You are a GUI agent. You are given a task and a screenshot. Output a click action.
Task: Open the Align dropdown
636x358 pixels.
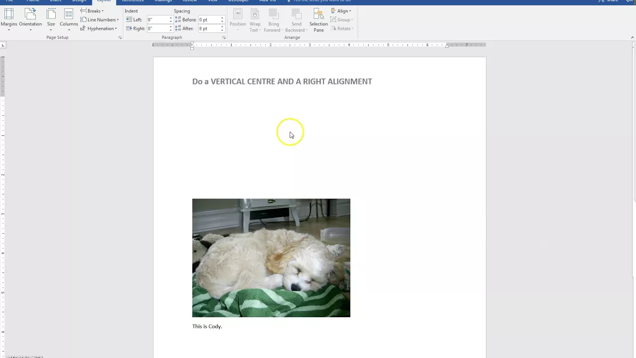(x=341, y=11)
